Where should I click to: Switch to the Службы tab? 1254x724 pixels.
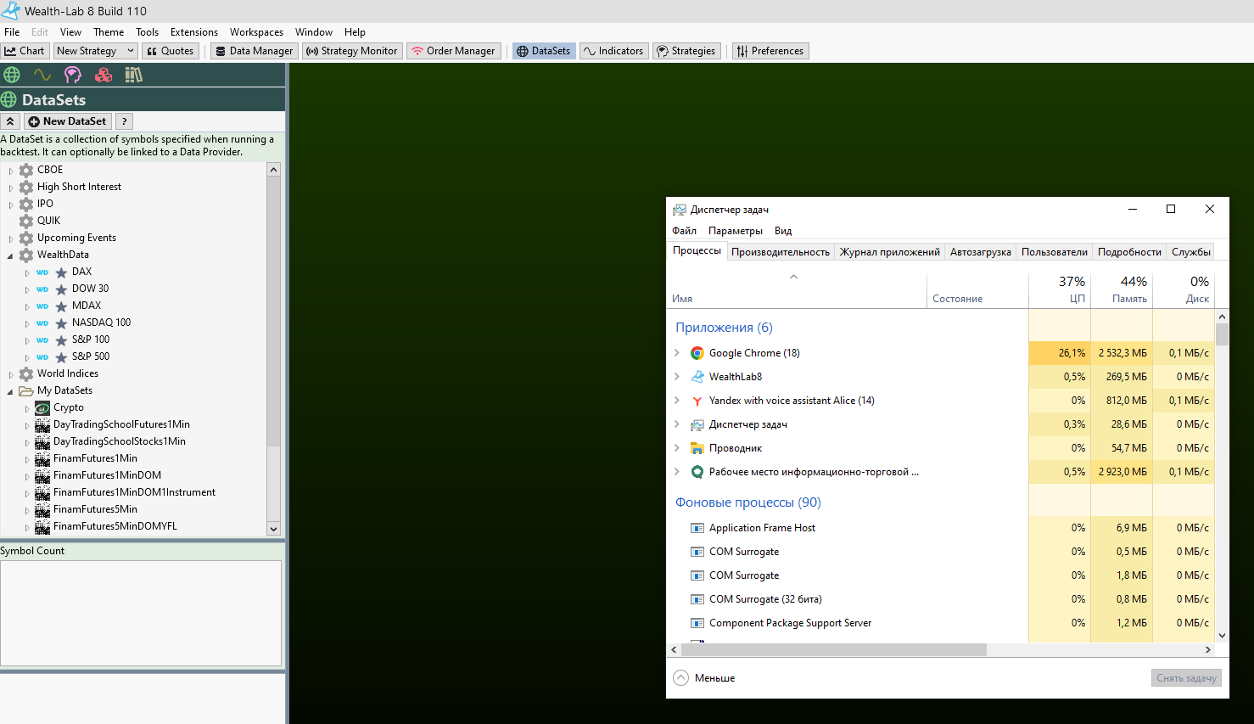[1190, 252]
